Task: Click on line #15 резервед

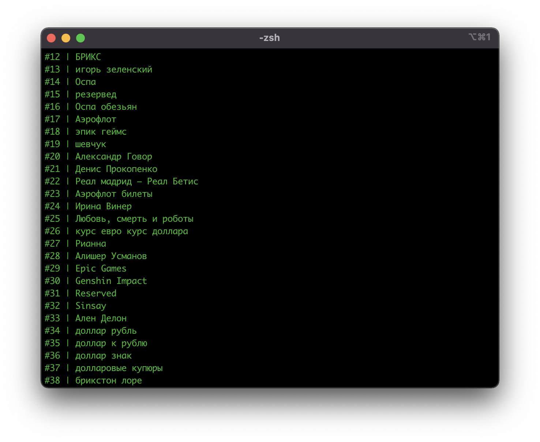Action: point(95,94)
